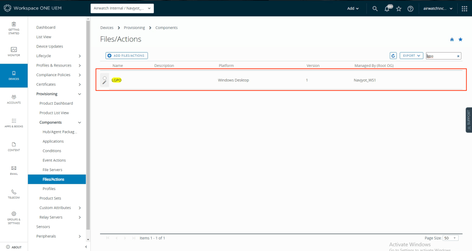Clear the search field with the X
The image size is (472, 251).
coord(458,56)
